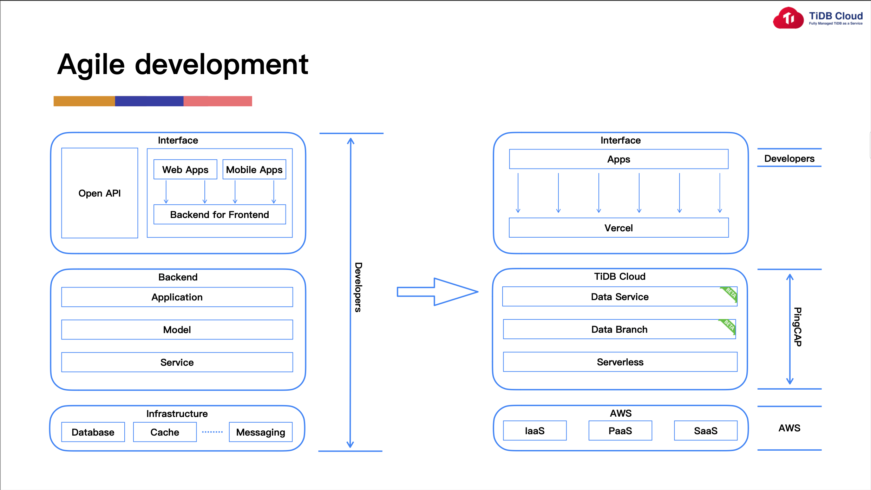Select the Web Apps box
871x490 pixels.
185,170
